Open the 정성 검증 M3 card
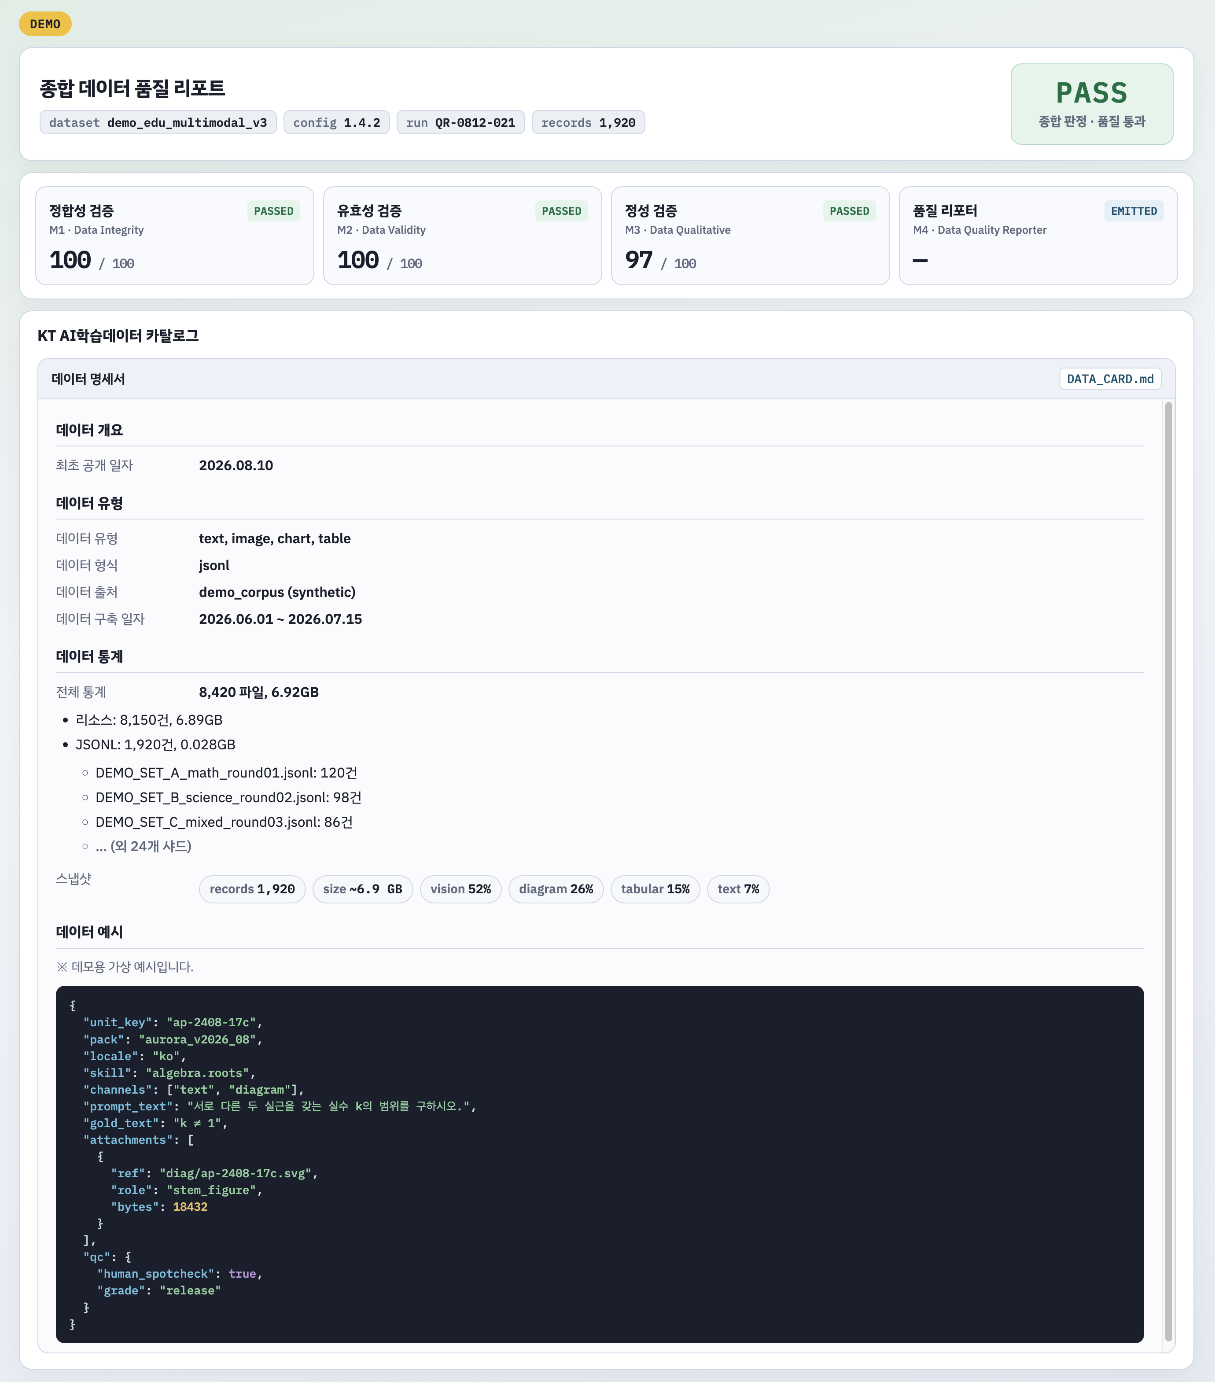 point(751,236)
